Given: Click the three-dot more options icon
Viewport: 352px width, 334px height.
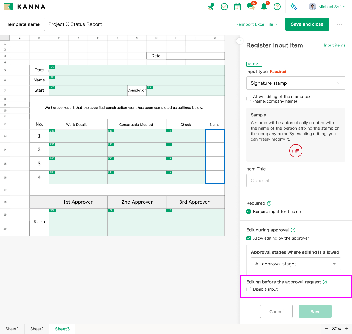Looking at the screenshot, I should click(x=339, y=24).
